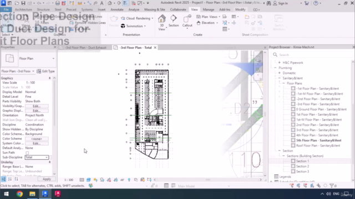This screenshot has width=355, height=199.
Task: Collapse the Sanitary&Vent node
Action: 280,78
